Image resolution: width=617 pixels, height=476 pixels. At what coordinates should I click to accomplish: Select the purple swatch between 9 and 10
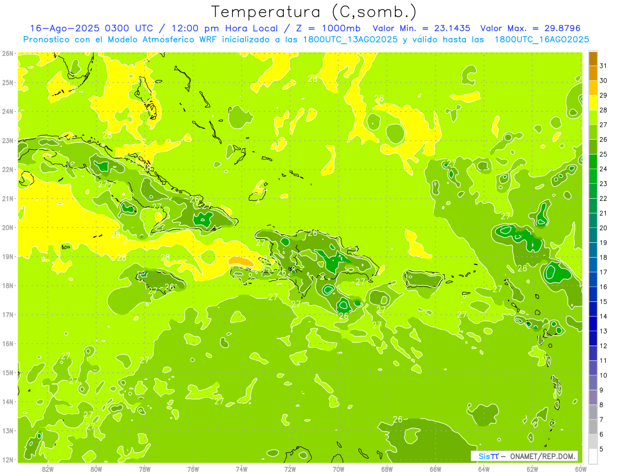pos(593,383)
